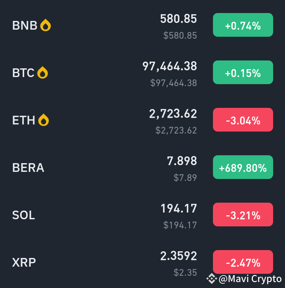The width and height of the screenshot is (285, 288).
Task: Toggle the BNB +0.74% change badge
Action: coord(243,25)
